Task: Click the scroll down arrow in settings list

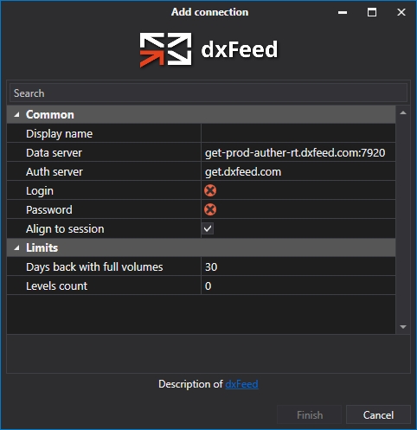Action: pos(403,327)
